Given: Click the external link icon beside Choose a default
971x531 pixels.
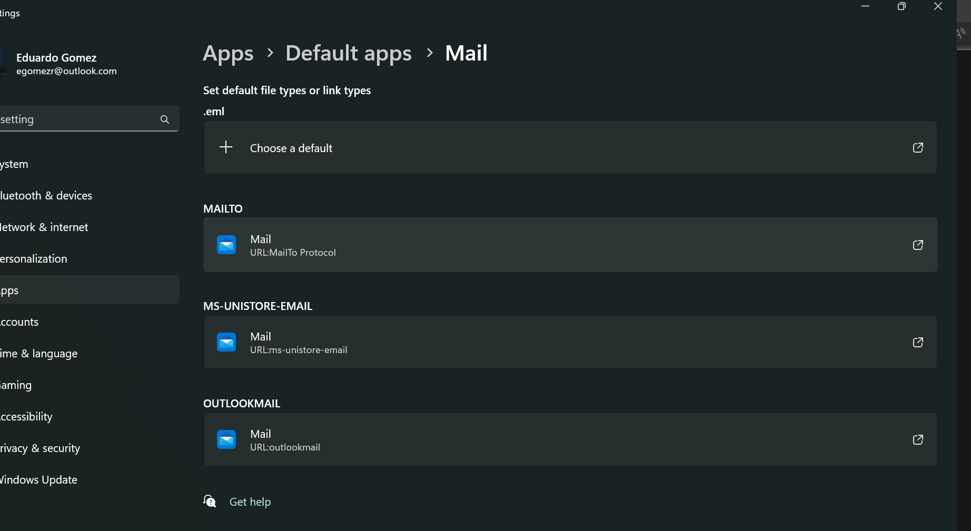Looking at the screenshot, I should (918, 148).
